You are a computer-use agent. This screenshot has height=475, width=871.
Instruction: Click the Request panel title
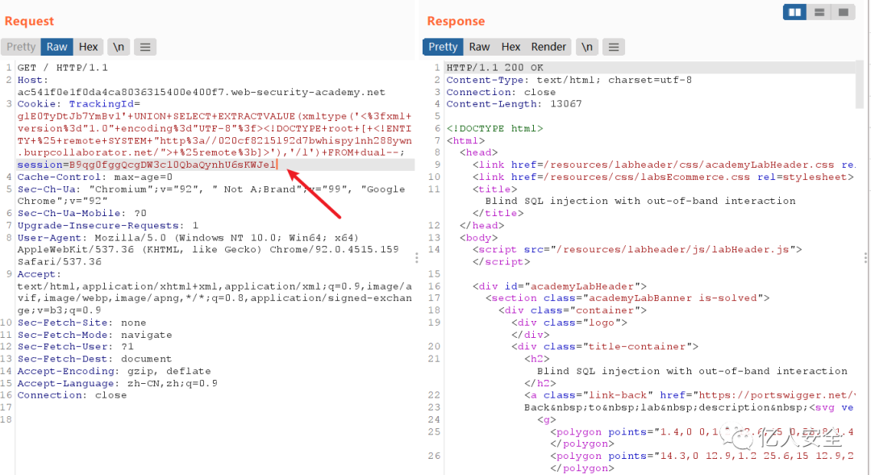(x=30, y=21)
